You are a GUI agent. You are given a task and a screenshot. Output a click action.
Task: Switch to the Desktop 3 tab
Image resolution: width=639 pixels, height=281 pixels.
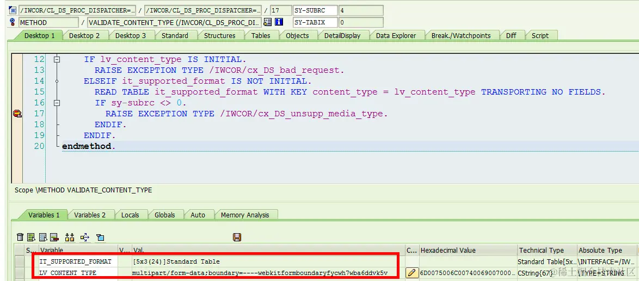pos(131,35)
